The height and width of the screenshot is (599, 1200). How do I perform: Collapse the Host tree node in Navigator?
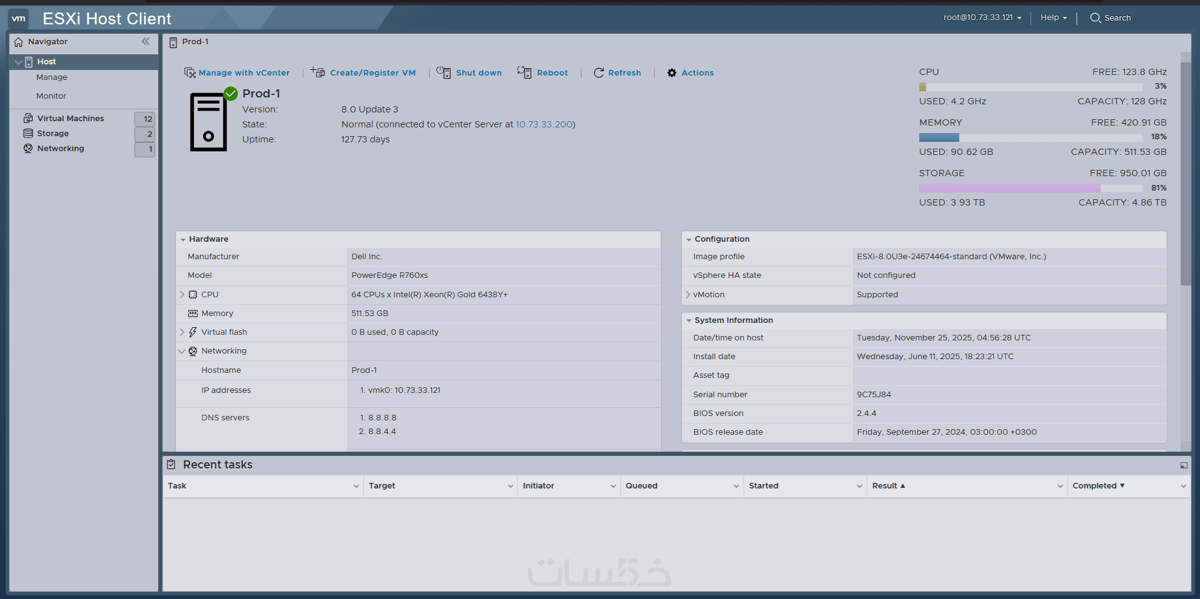click(x=18, y=62)
